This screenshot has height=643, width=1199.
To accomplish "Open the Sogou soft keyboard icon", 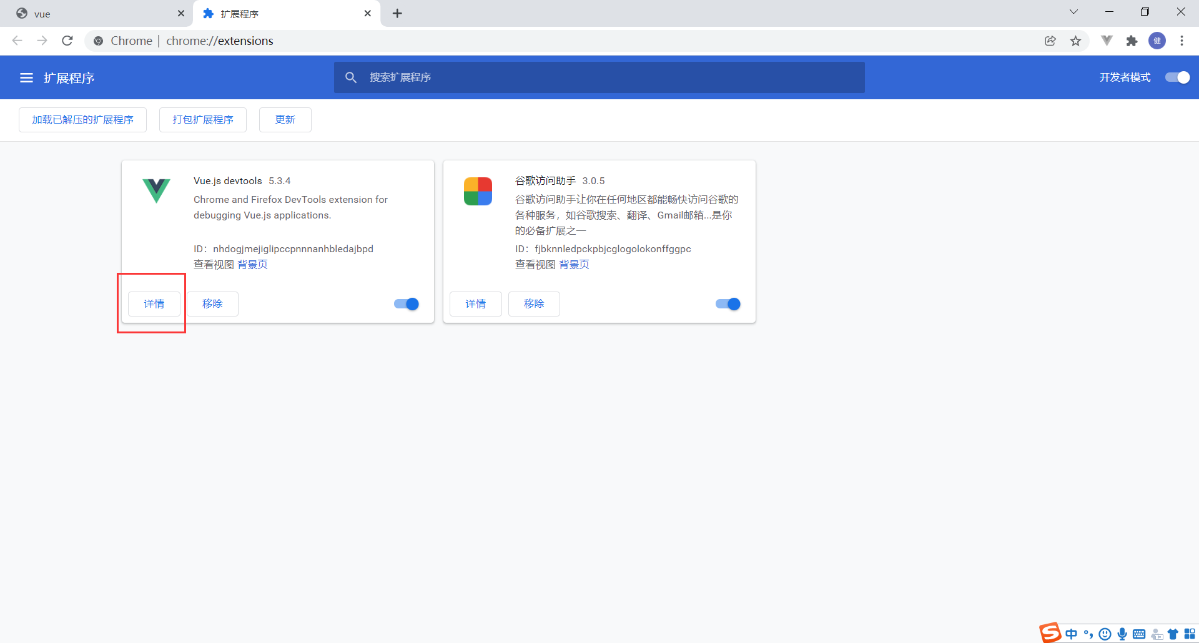I will (1139, 634).
